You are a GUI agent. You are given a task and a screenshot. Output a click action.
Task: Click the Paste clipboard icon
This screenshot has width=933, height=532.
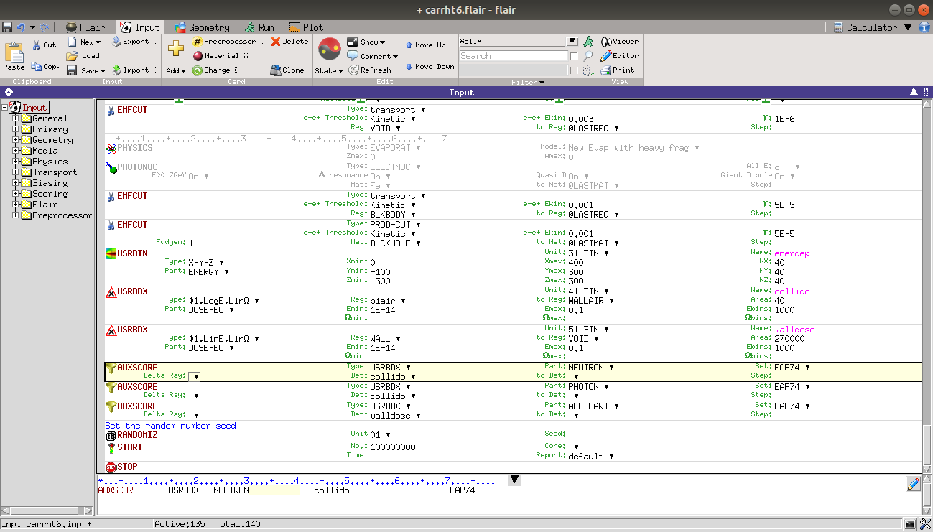[14, 55]
